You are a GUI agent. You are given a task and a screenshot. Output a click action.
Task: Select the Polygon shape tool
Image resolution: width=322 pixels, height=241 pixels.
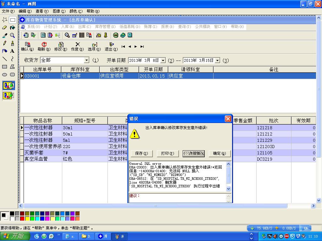13,67
